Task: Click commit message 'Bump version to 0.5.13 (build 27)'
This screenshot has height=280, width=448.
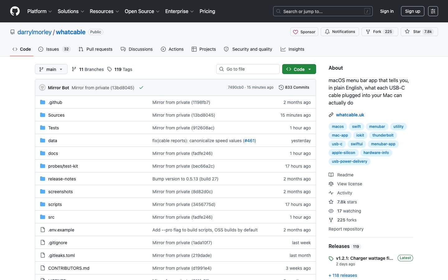Action: point(185,179)
